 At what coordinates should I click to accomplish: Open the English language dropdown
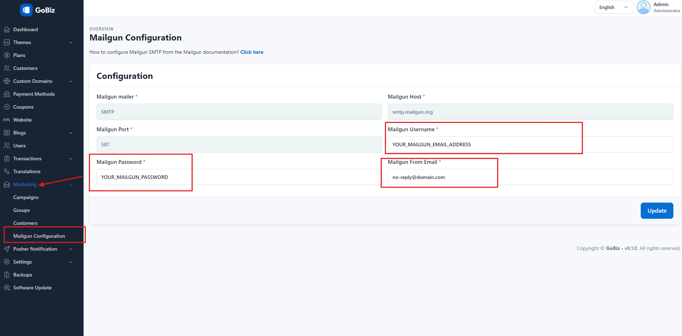[614, 7]
